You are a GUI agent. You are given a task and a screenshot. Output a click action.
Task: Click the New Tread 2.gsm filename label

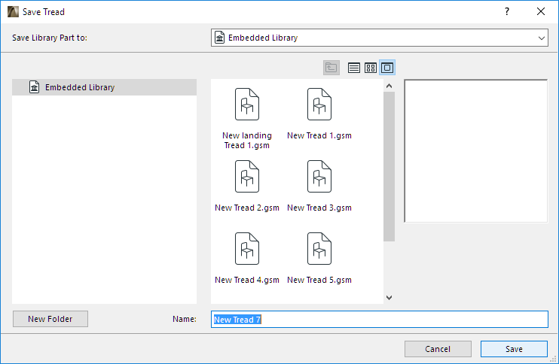click(x=247, y=208)
